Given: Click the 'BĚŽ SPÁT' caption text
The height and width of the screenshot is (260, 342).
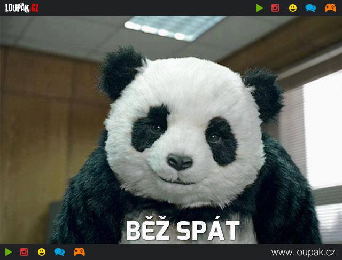Looking at the screenshot, I should [x=183, y=229].
